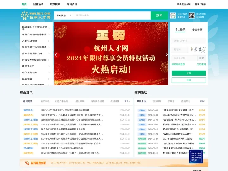Go to previous banner slide arrow

click(x=56, y=55)
